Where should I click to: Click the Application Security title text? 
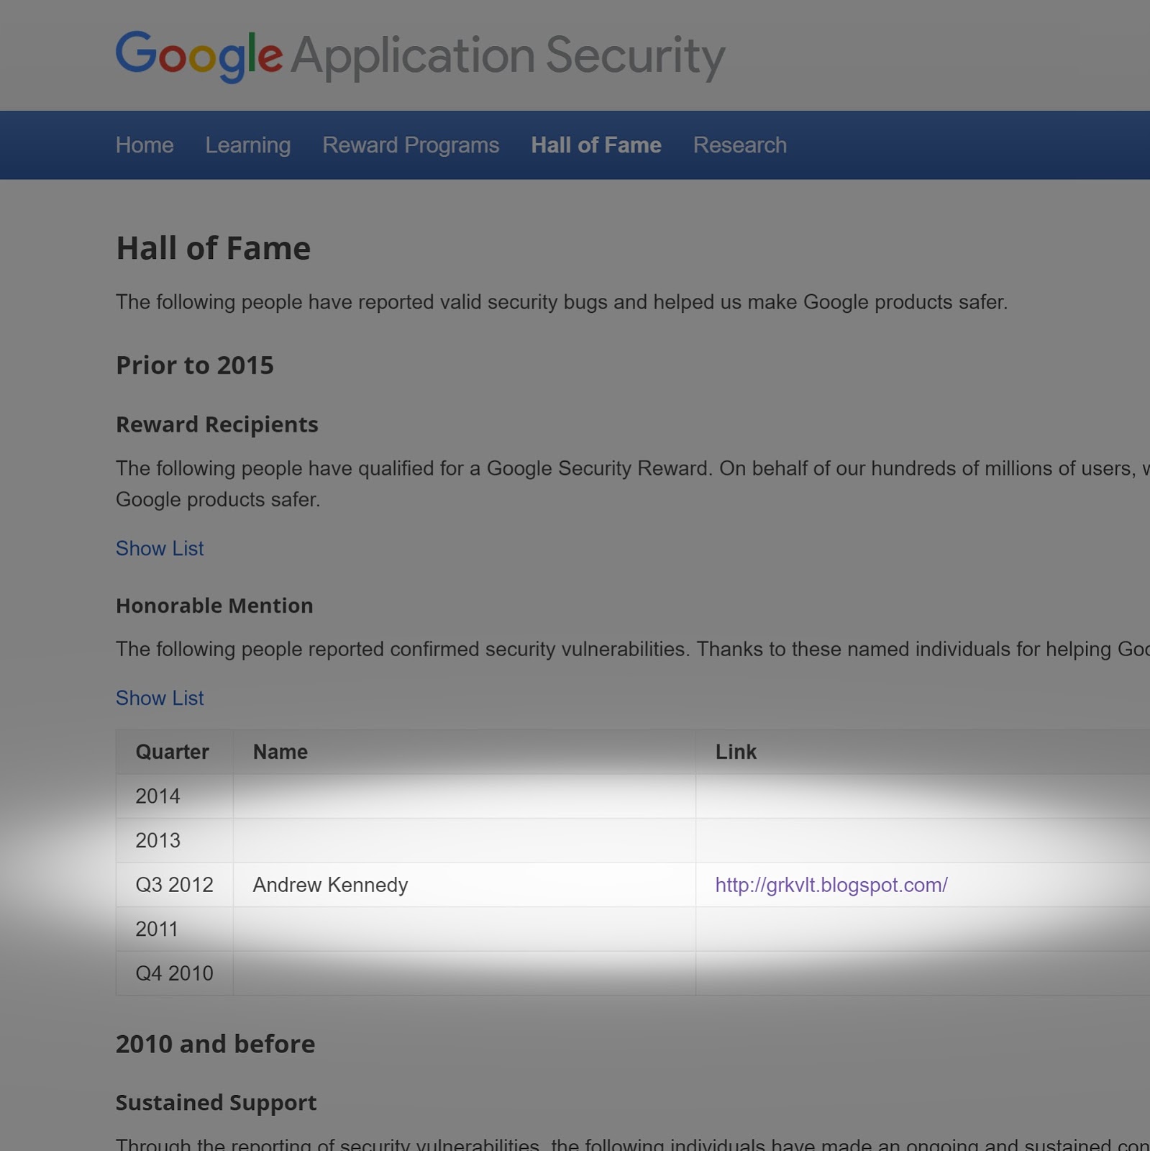[x=508, y=56]
